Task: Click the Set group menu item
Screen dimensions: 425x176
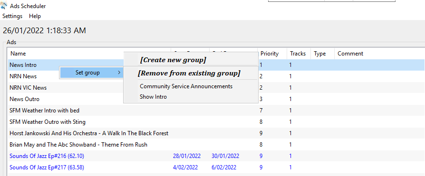Action: click(91, 73)
